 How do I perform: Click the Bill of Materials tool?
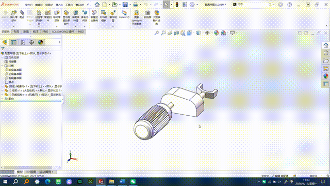[x=104, y=16]
